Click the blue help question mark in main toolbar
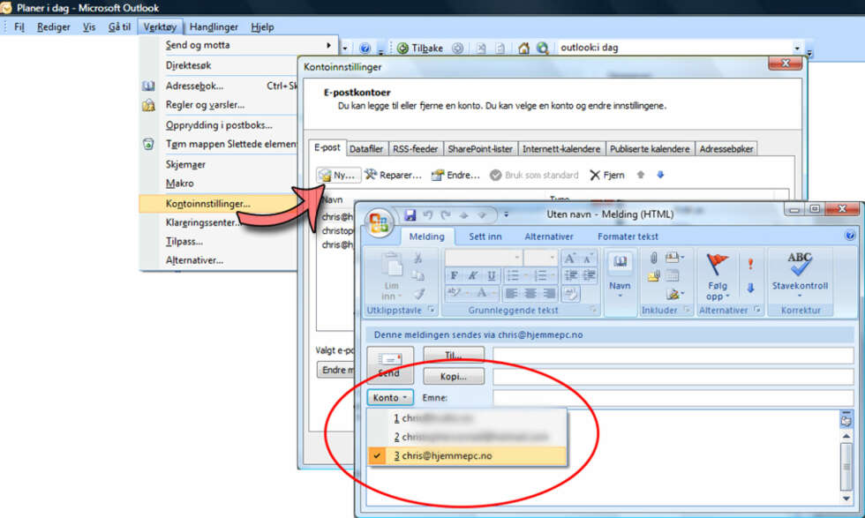The image size is (865, 518). [364, 48]
